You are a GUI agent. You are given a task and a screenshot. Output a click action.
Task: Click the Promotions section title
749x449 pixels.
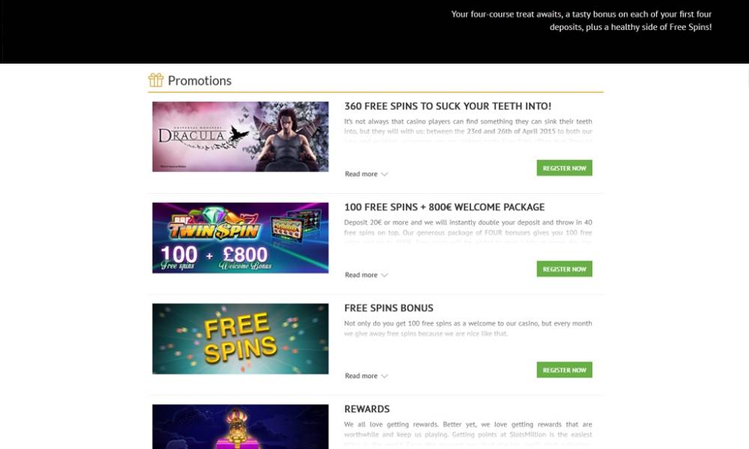(x=200, y=81)
